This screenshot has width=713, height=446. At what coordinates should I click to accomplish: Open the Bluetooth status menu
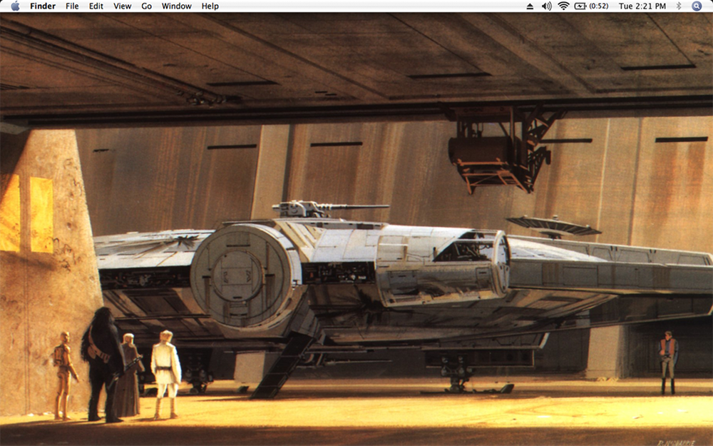pos(679,6)
